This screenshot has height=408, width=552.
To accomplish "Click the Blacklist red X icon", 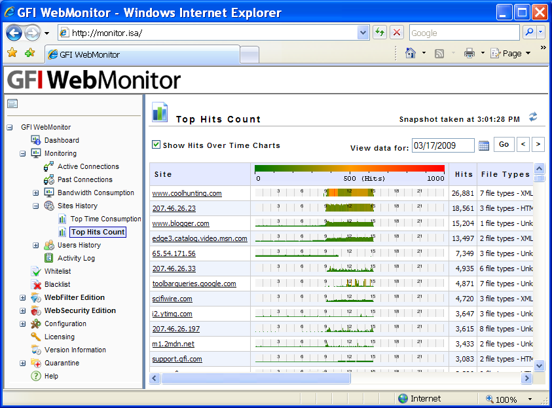I will point(36,284).
